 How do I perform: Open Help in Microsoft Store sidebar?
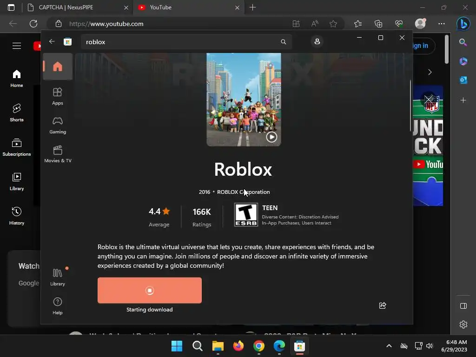tap(58, 306)
